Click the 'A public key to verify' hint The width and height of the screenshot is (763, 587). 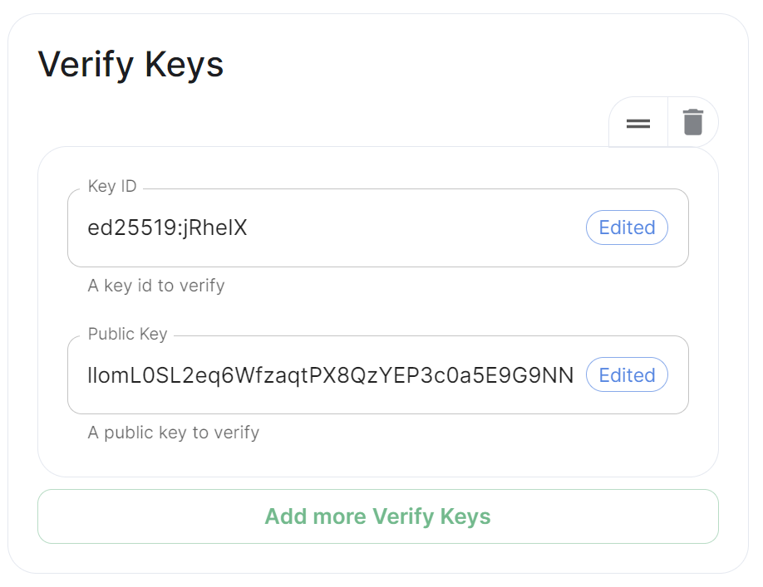(173, 433)
